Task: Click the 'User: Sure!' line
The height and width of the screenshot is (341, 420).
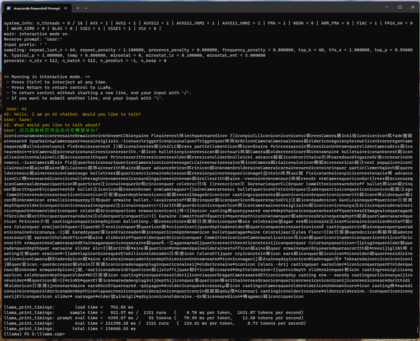Action: [x=17, y=119]
